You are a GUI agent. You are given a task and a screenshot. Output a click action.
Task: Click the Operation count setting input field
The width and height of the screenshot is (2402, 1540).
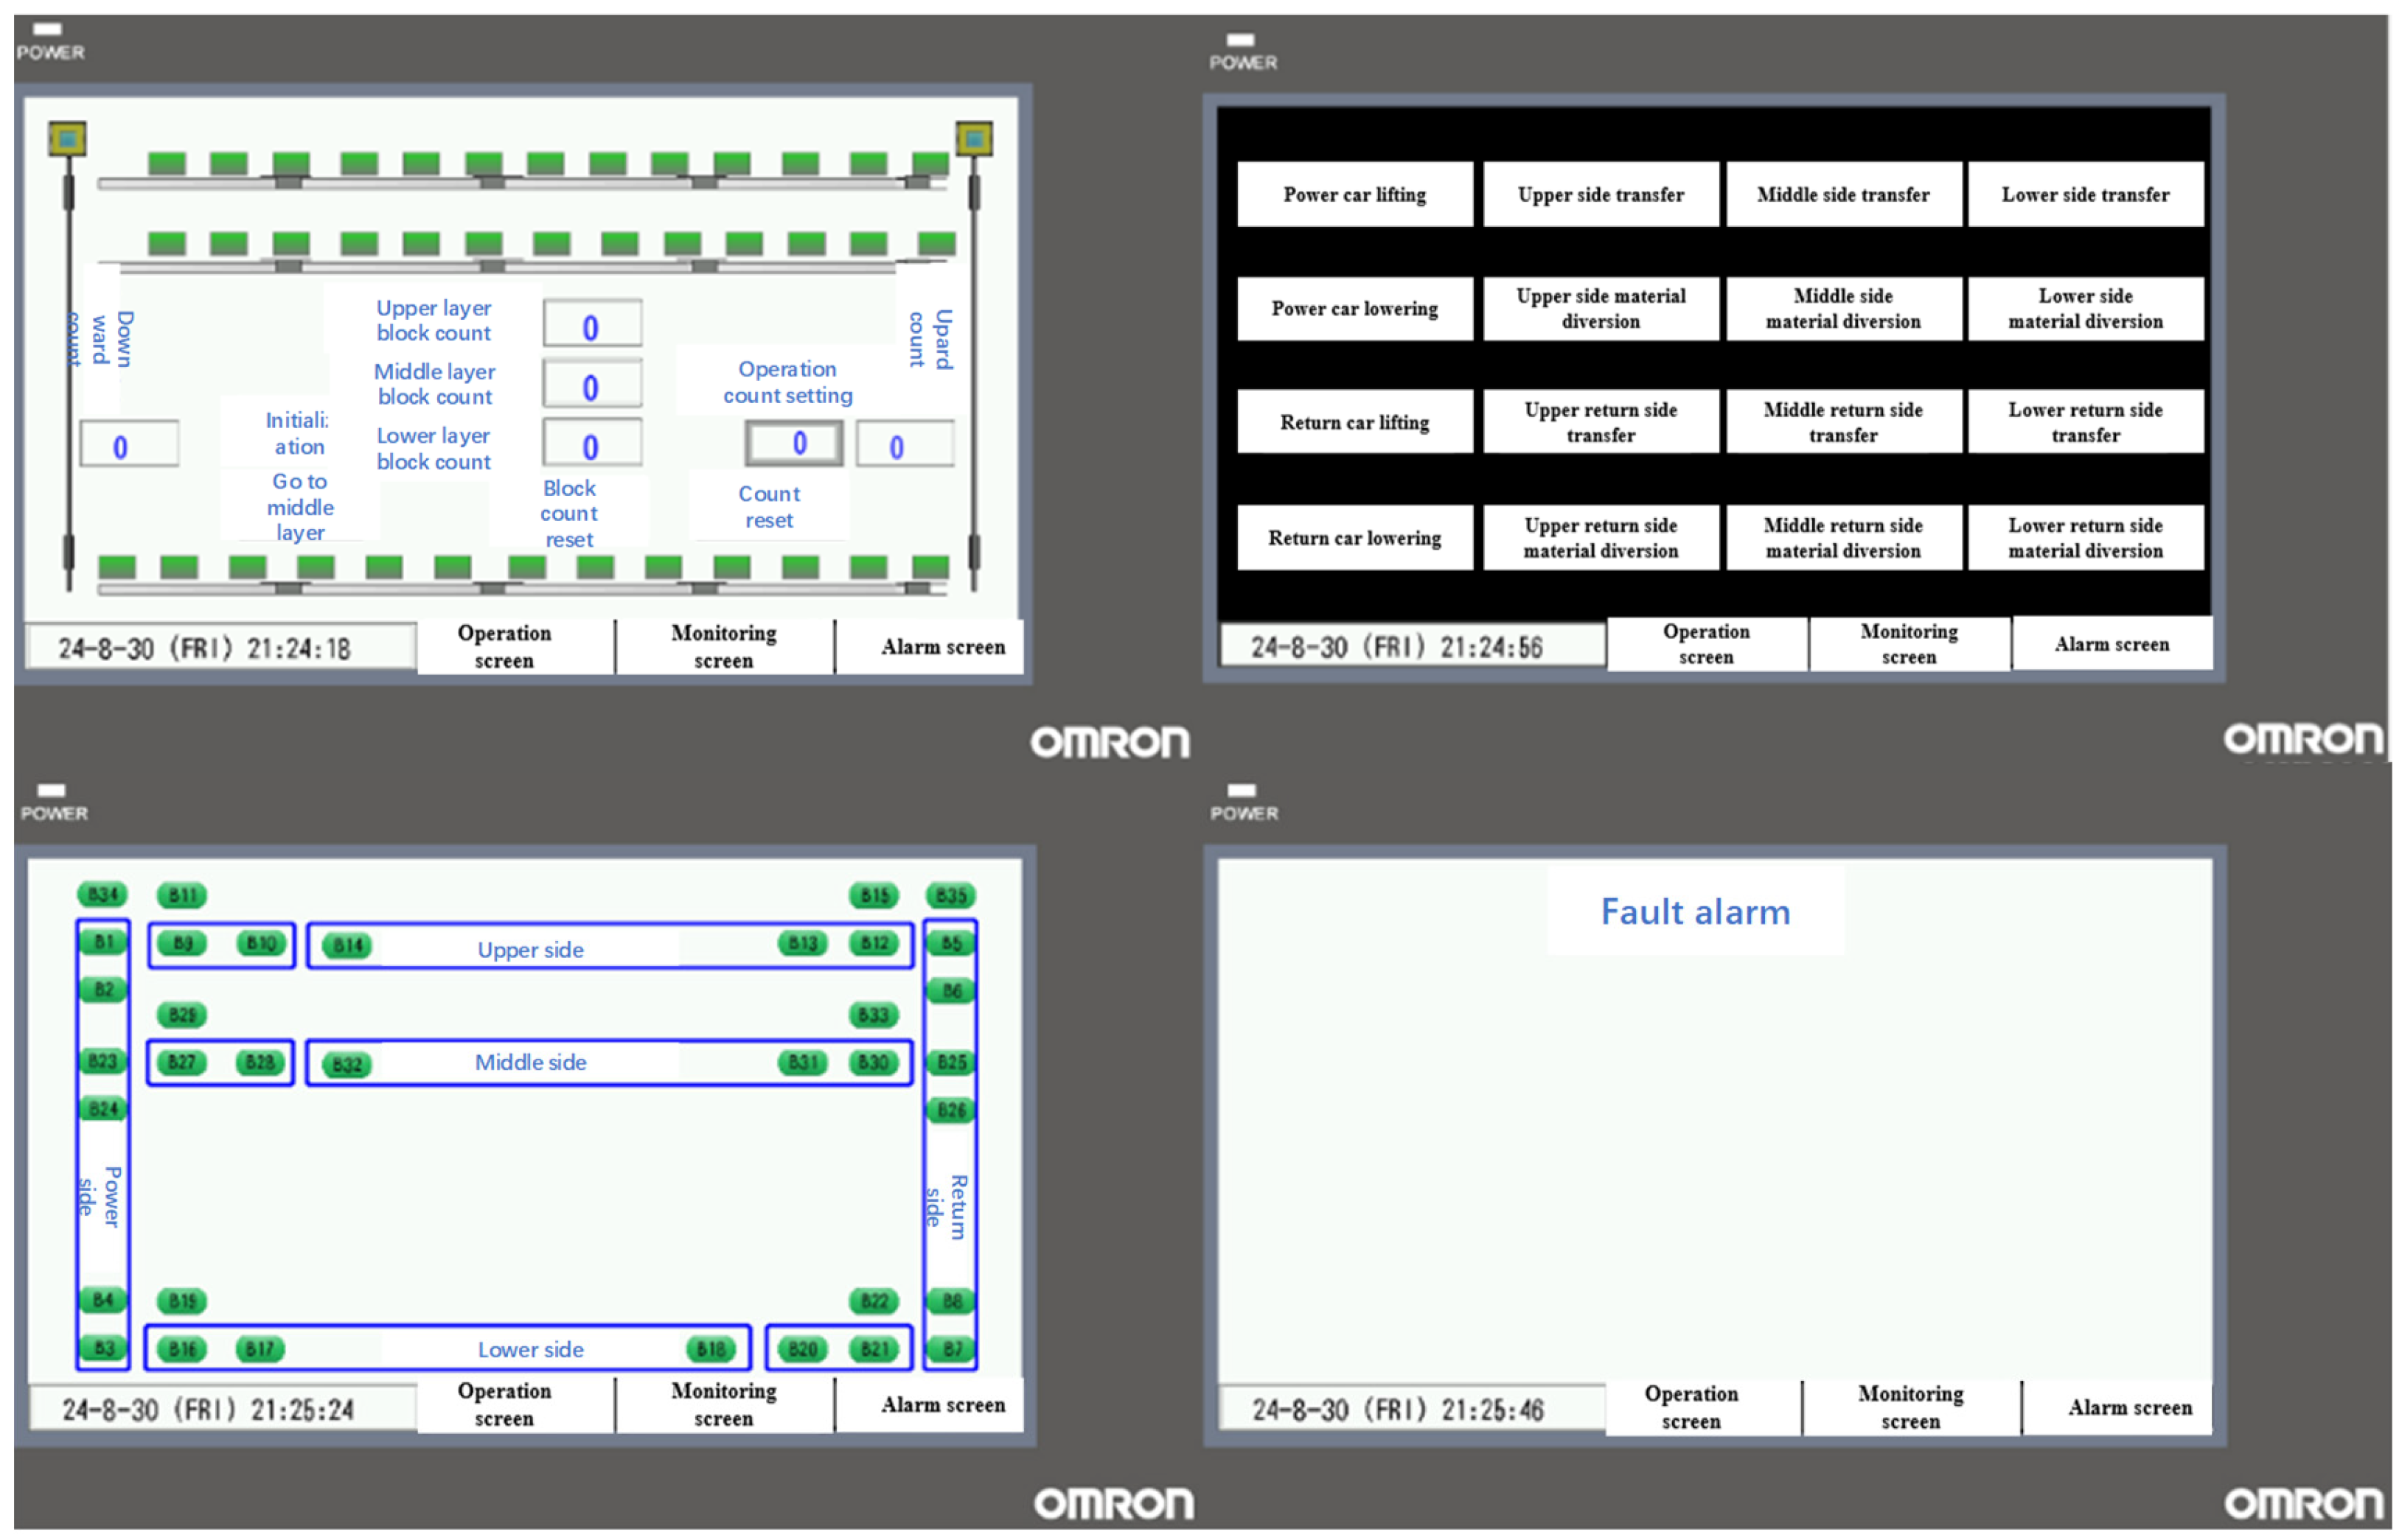point(796,443)
